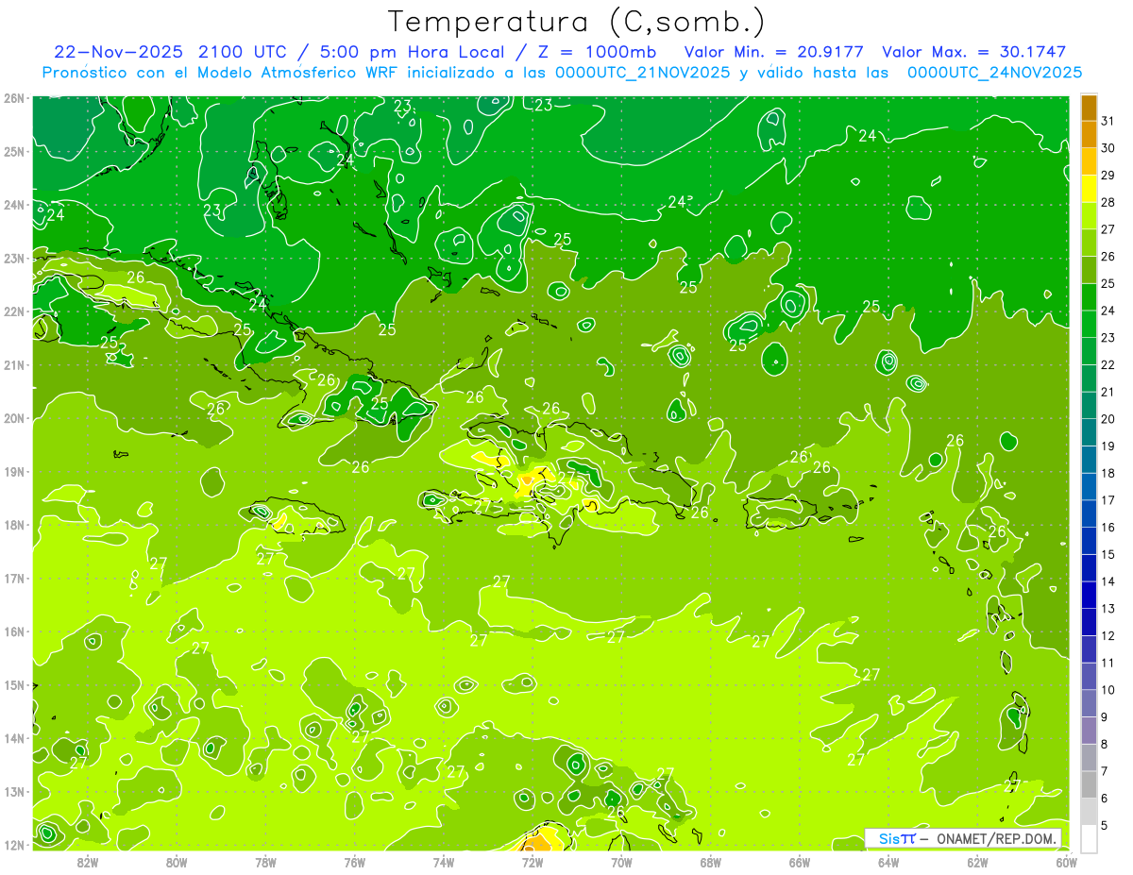The height and width of the screenshot is (875, 1133).
Task: Click the "0000UTC_24NOV2025" valid-until timestamp
Action: point(994,73)
